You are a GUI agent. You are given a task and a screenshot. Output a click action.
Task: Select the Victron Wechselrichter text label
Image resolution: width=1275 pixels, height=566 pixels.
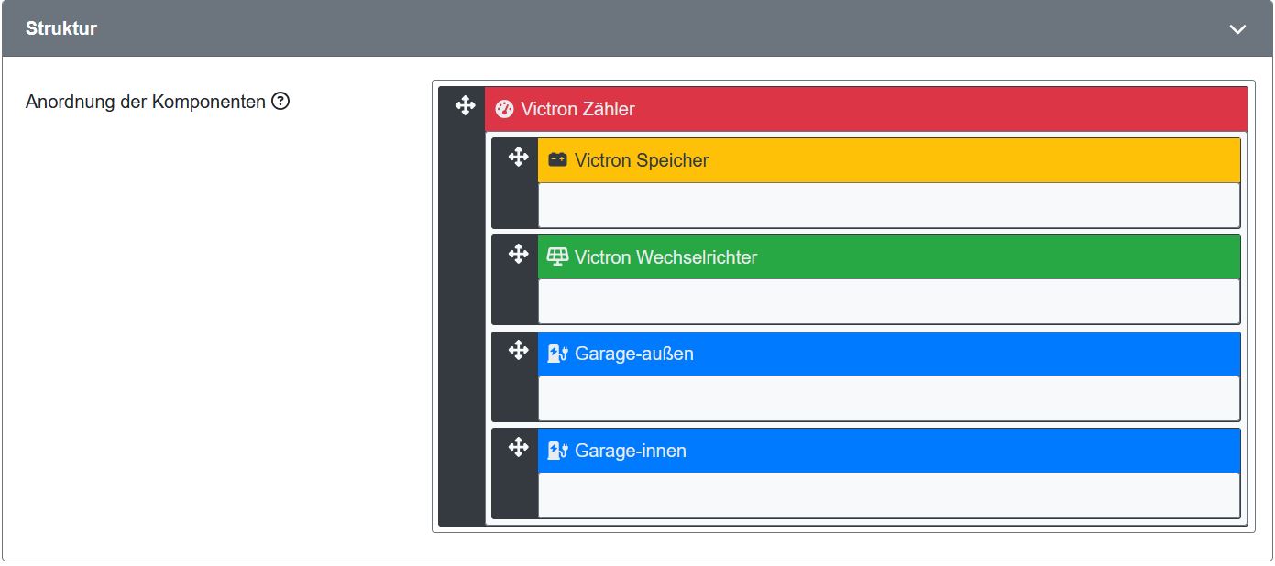click(x=665, y=257)
